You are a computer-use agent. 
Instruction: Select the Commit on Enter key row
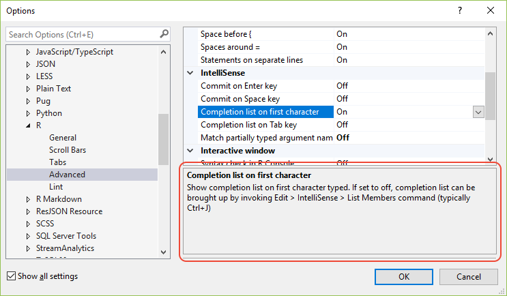[x=248, y=86]
